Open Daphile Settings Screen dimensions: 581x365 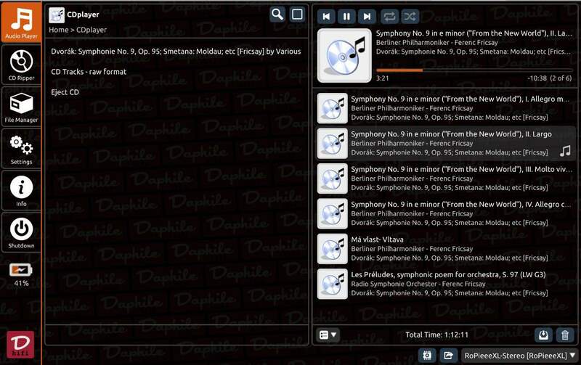[22, 148]
